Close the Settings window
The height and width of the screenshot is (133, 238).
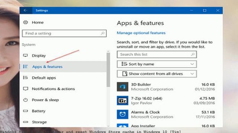click(218, 10)
